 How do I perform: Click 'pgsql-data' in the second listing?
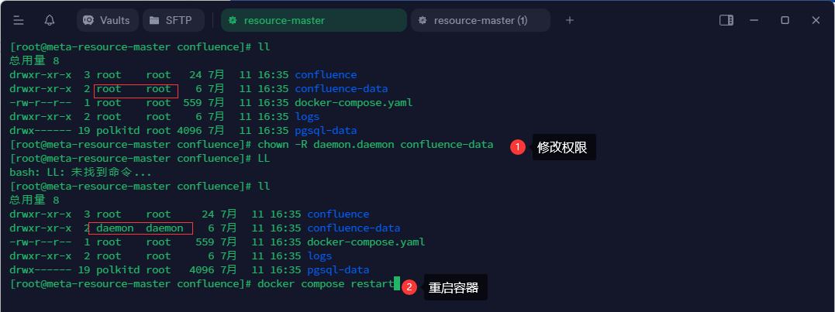pyautogui.click(x=338, y=270)
